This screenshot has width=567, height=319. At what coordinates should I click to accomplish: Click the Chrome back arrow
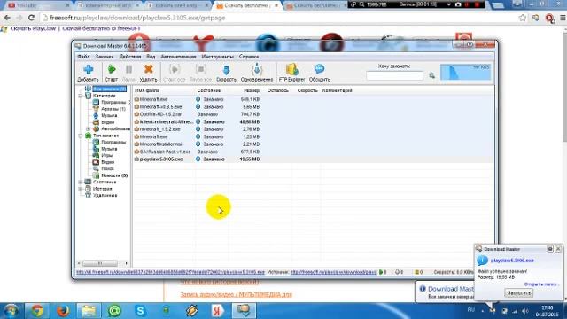[7, 18]
